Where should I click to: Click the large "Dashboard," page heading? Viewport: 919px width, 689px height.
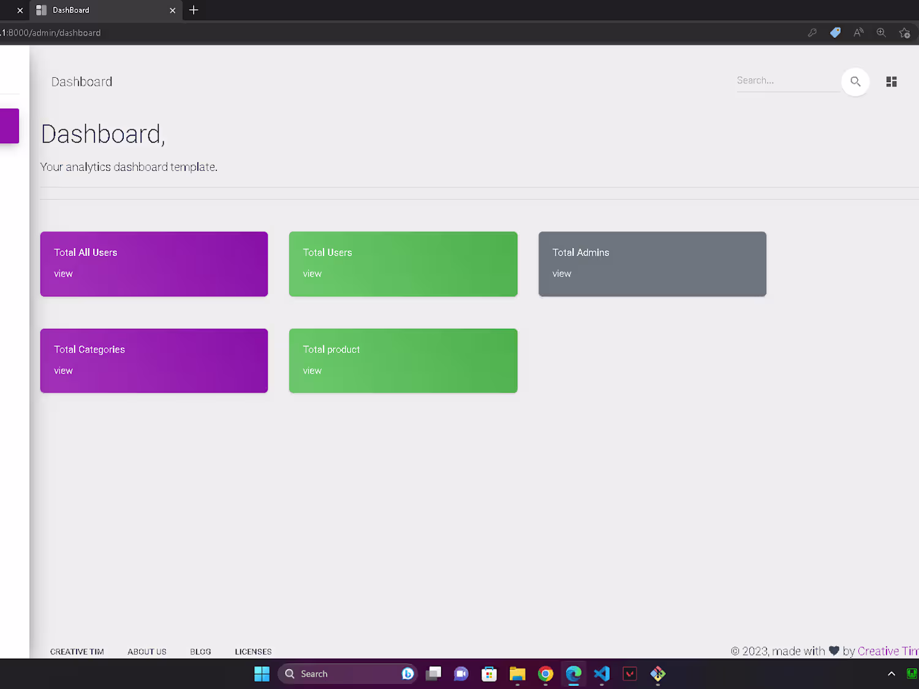103,134
